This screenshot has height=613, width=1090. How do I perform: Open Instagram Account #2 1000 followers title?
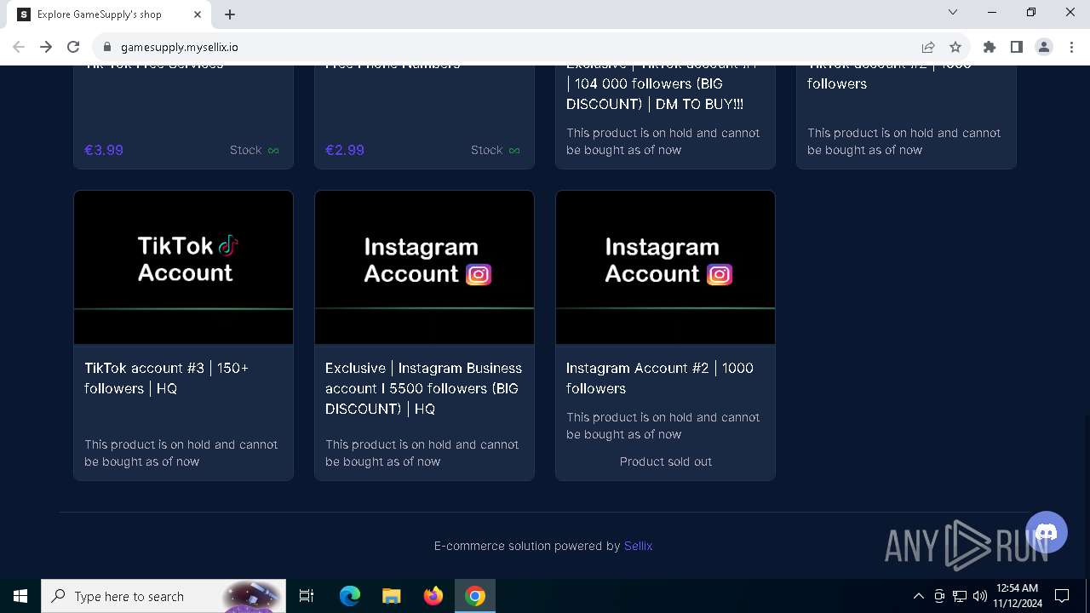(660, 378)
